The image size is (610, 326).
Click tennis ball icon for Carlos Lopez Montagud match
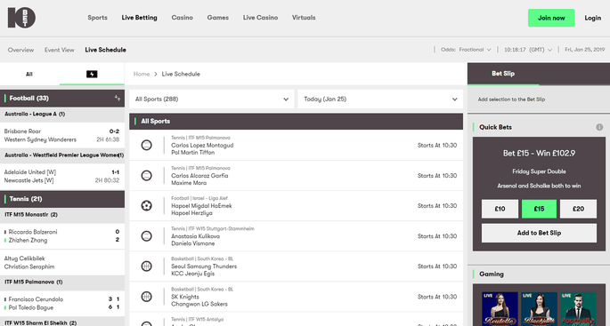[146, 145]
